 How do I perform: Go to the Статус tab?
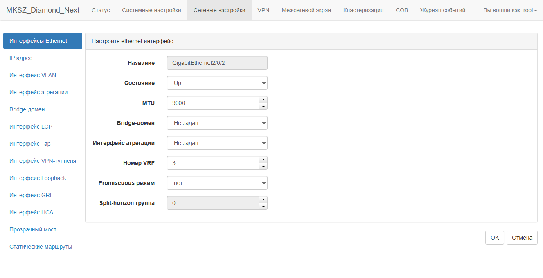coord(101,10)
